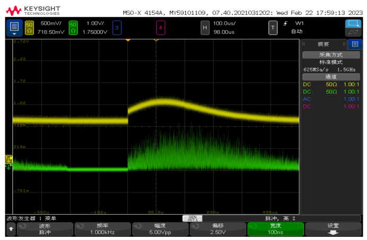Open horizontal timebase H settings

tap(204, 26)
